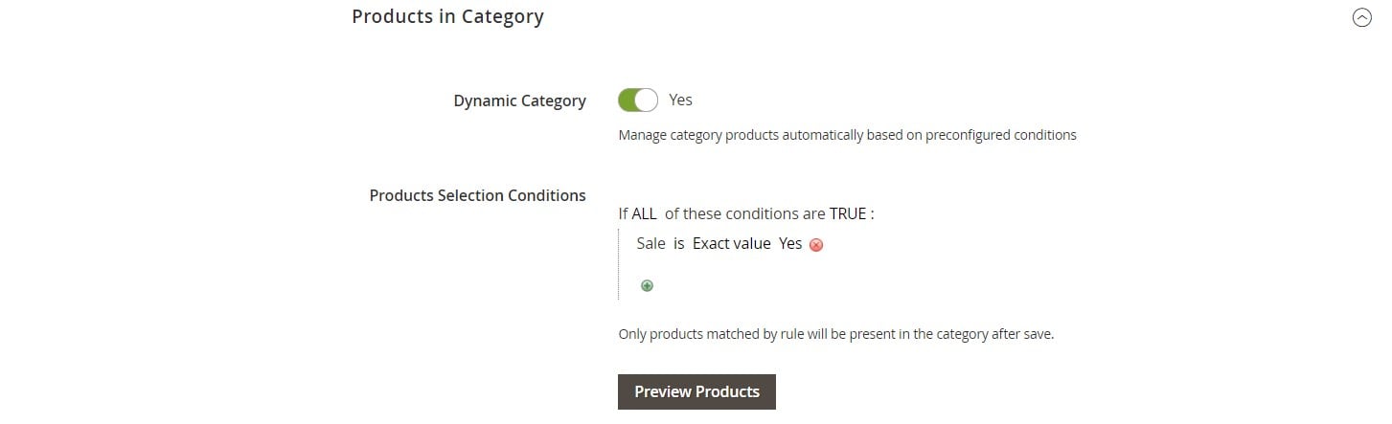Open the 'is' operator selector
Image resolution: width=1392 pixels, height=424 pixels.
pos(678,243)
